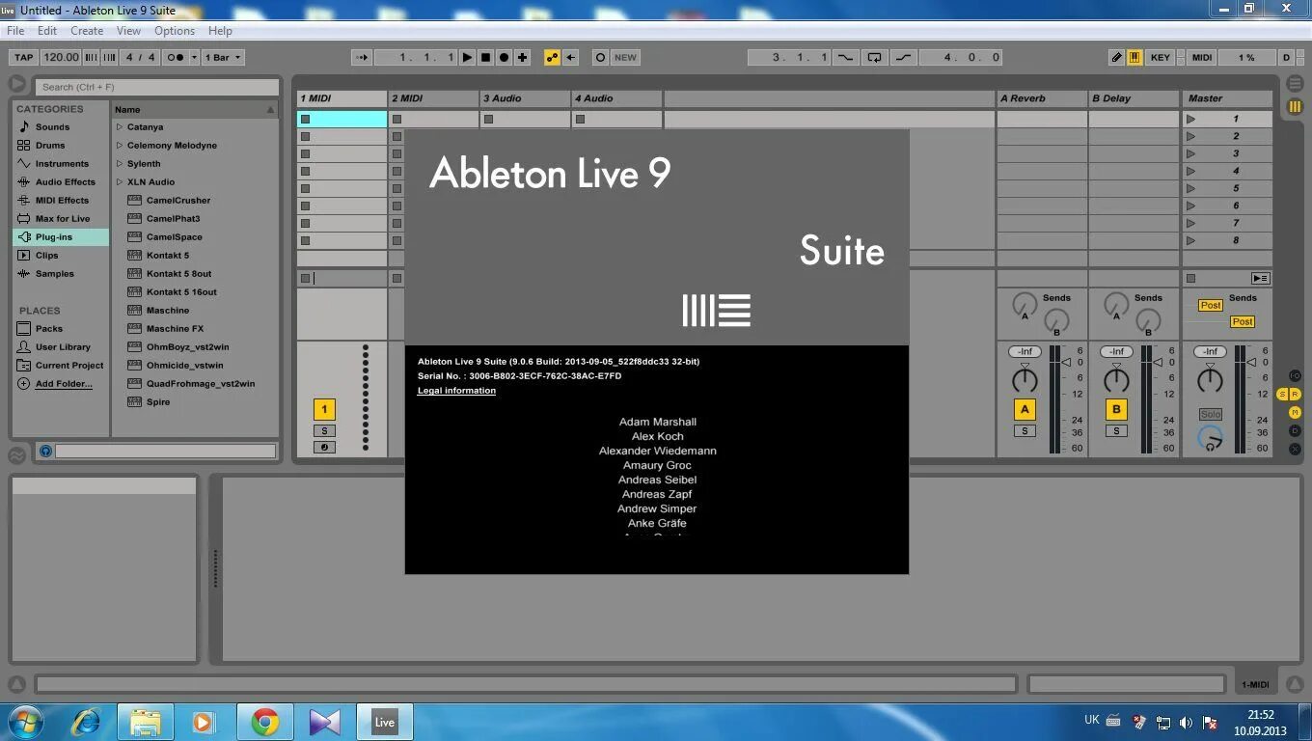Toggle Show/Hide Returns R button

1296,394
